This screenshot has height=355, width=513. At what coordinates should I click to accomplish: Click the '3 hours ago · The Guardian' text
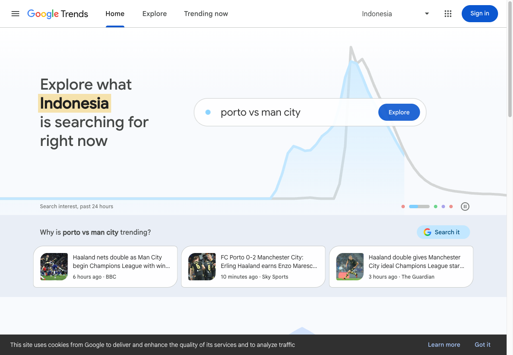tap(401, 277)
